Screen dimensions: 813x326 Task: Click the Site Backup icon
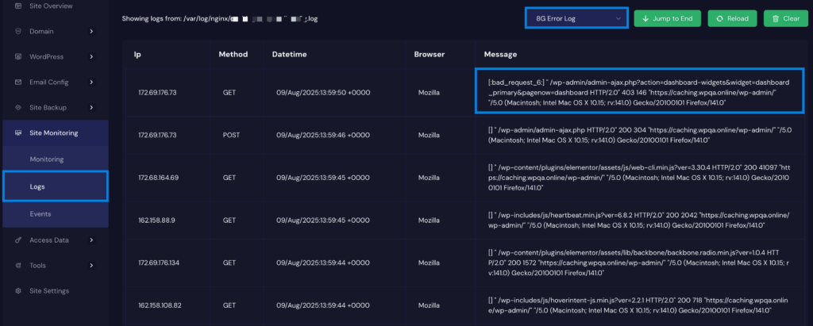tap(18, 107)
